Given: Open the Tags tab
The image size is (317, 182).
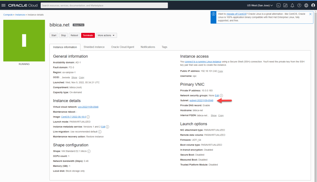Looking at the screenshot, I should (164, 47).
